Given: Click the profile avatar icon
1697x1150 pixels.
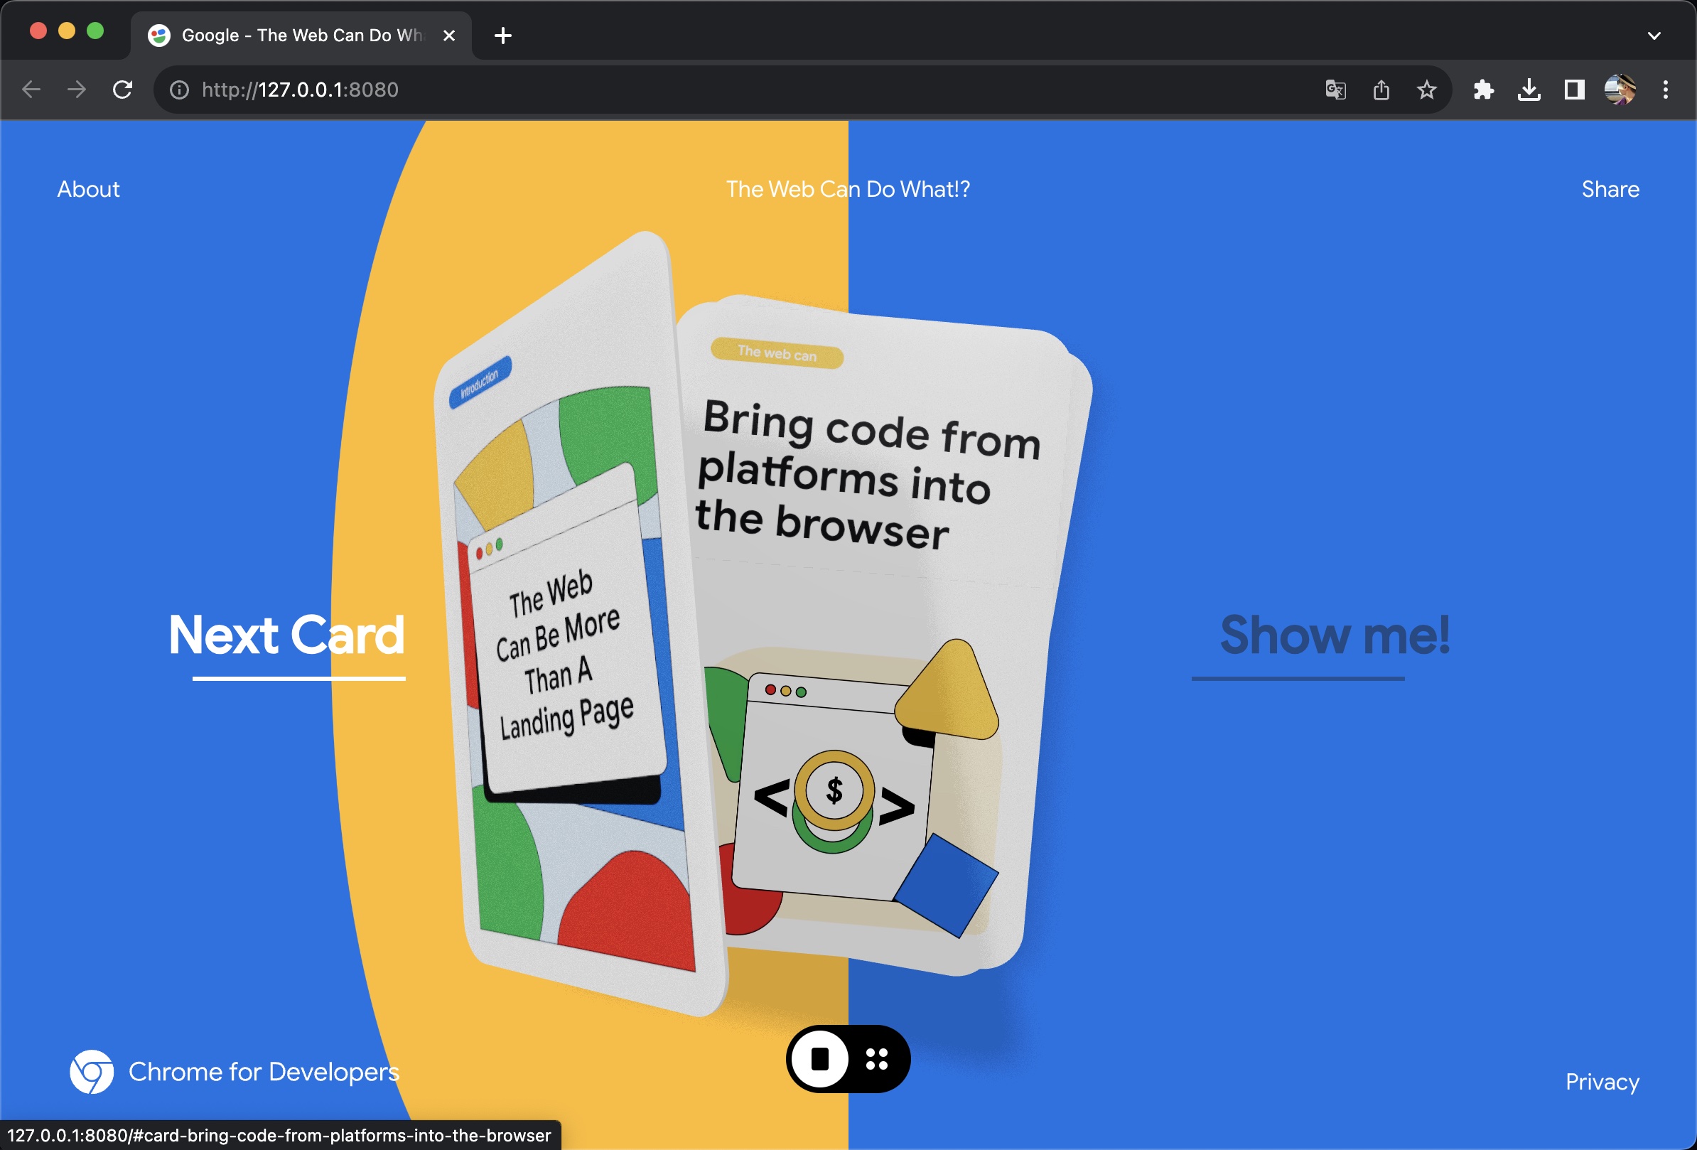Looking at the screenshot, I should [1620, 90].
